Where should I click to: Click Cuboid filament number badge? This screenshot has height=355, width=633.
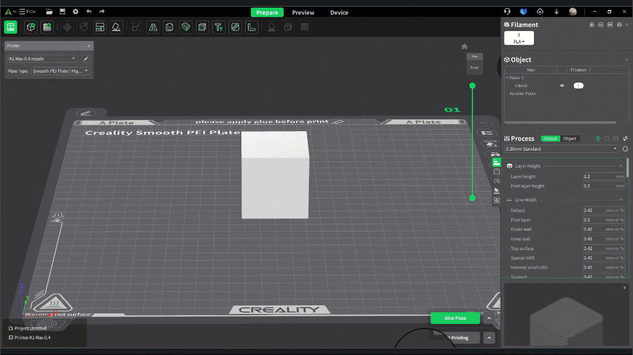point(578,86)
